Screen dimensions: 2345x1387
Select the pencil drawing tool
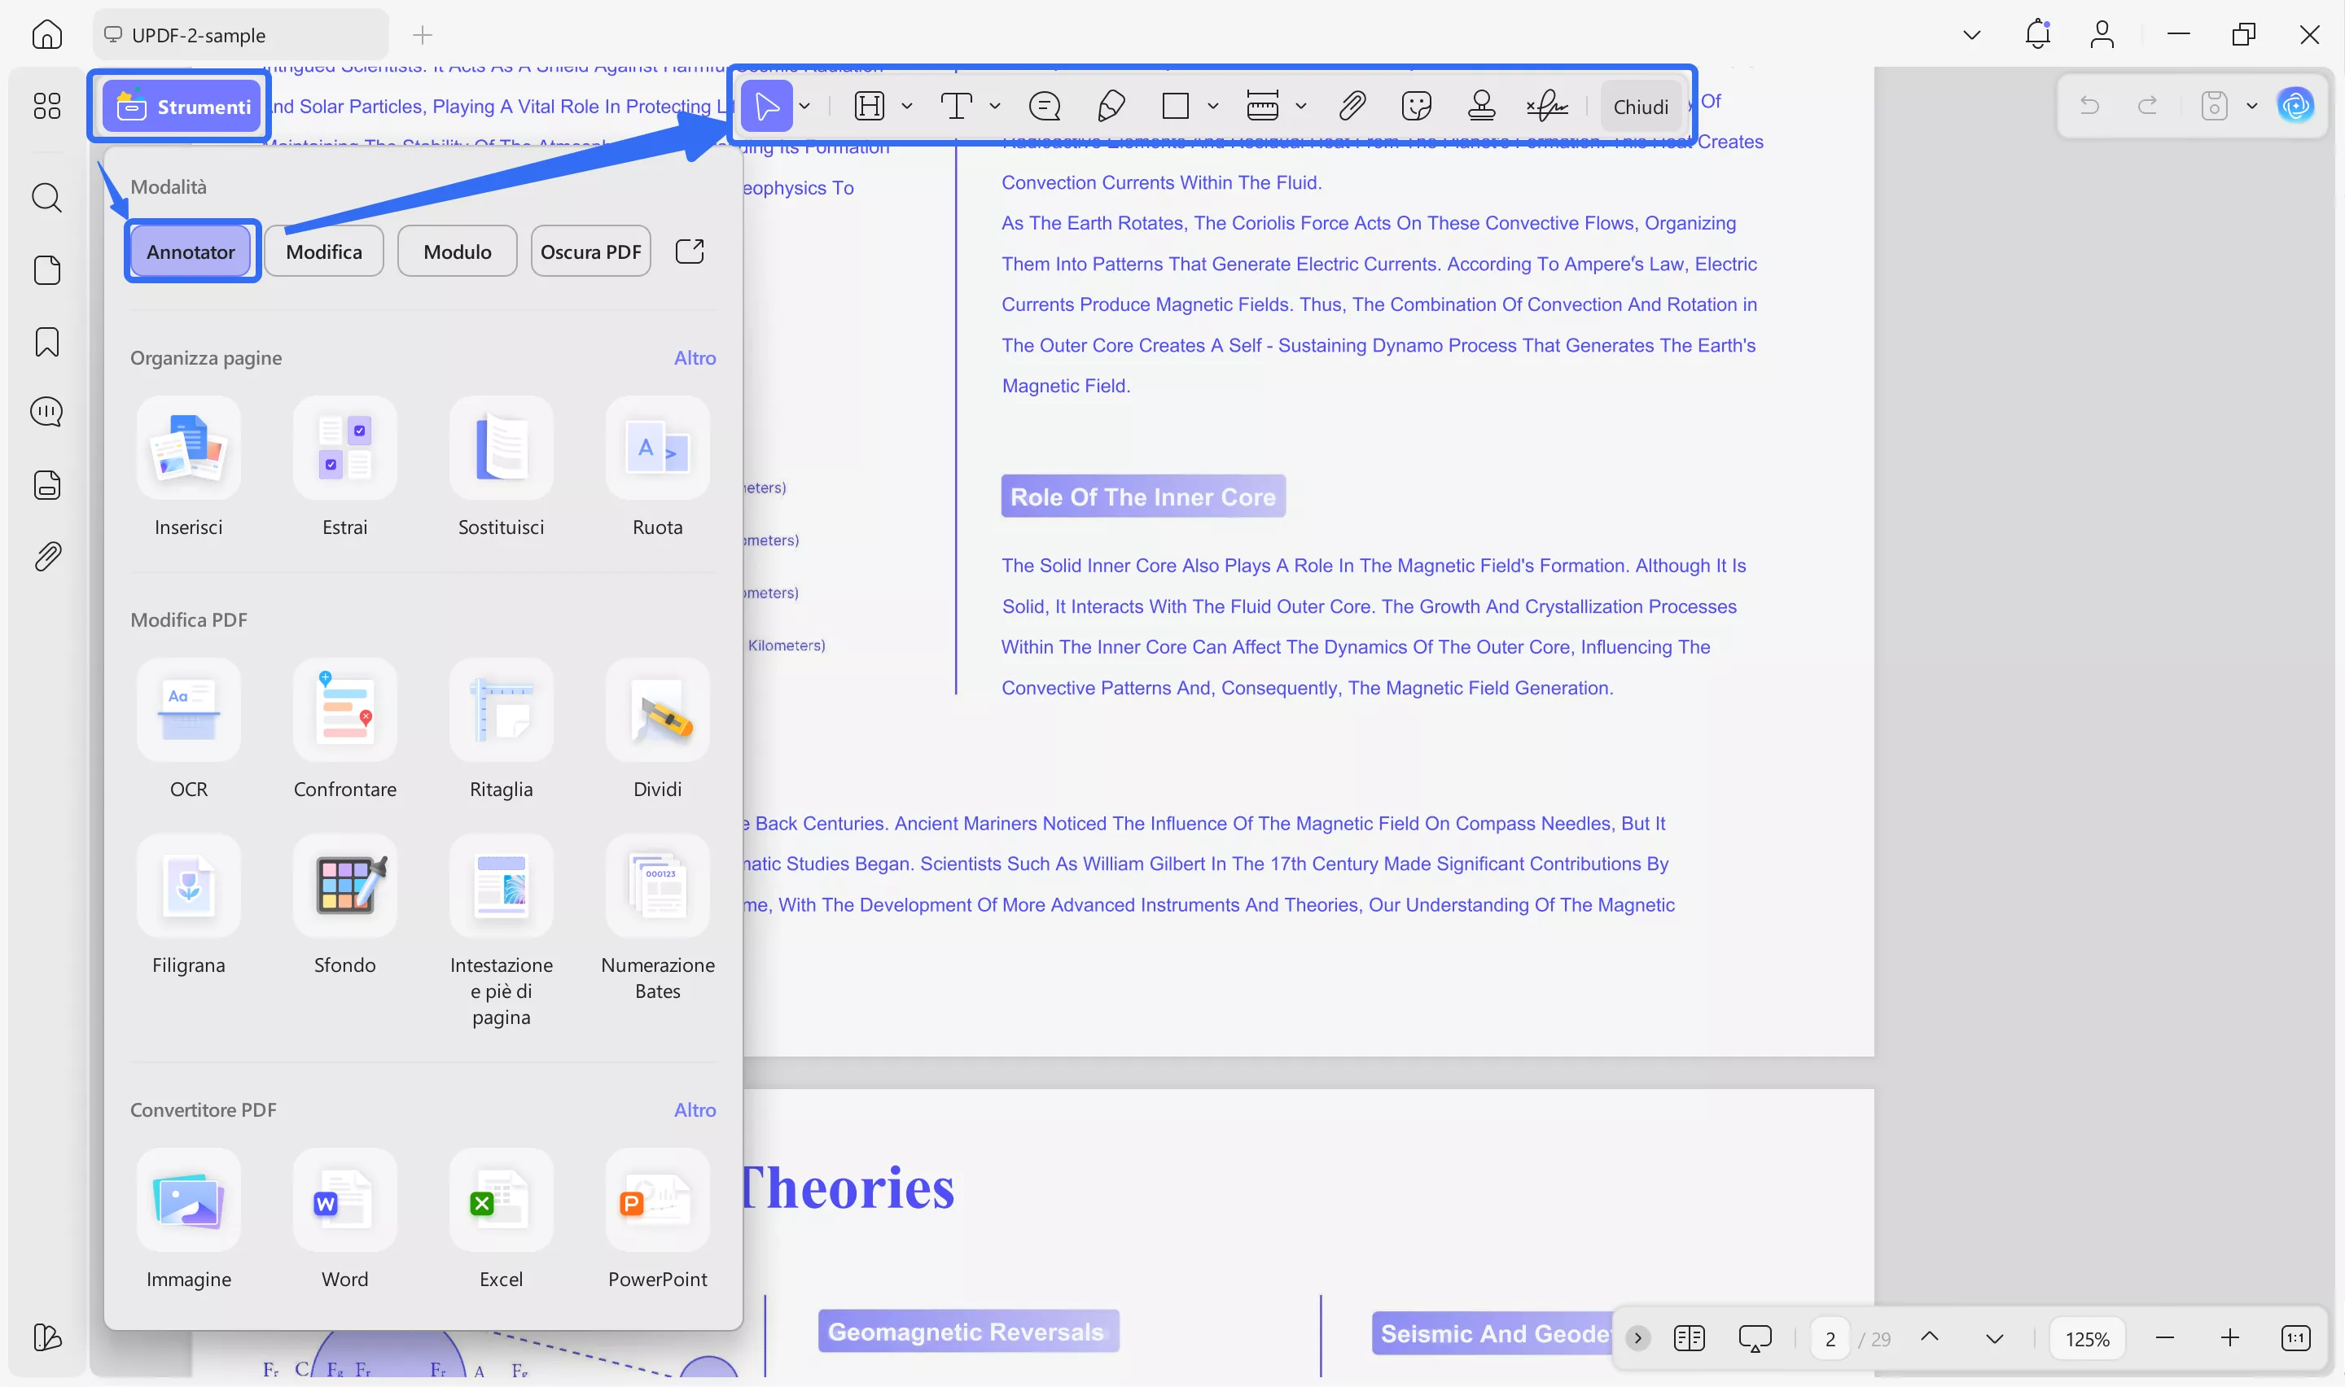click(1111, 106)
